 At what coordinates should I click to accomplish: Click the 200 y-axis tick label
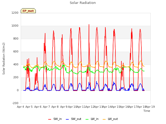click(x=16, y=78)
